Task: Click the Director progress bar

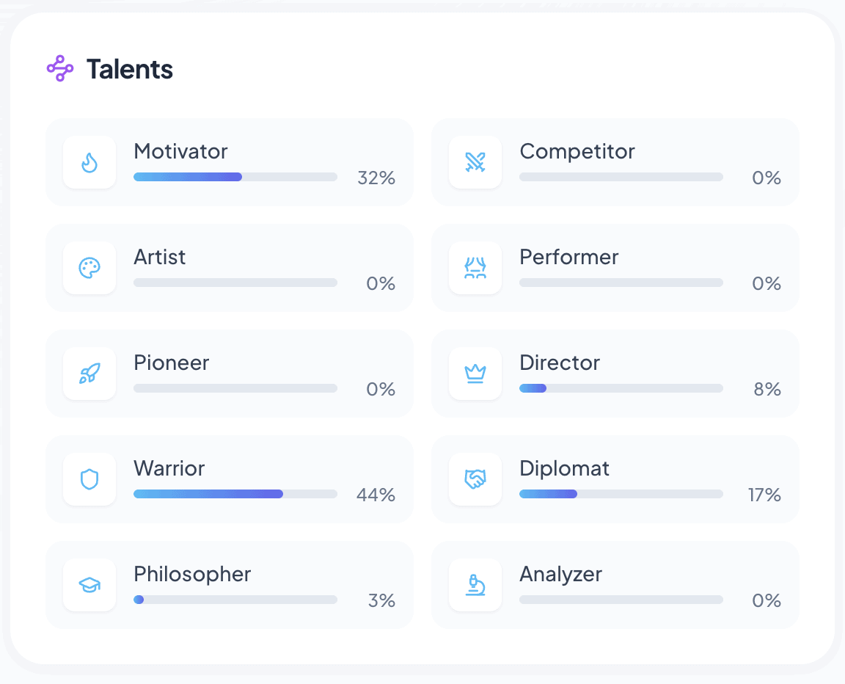Action: tap(621, 388)
